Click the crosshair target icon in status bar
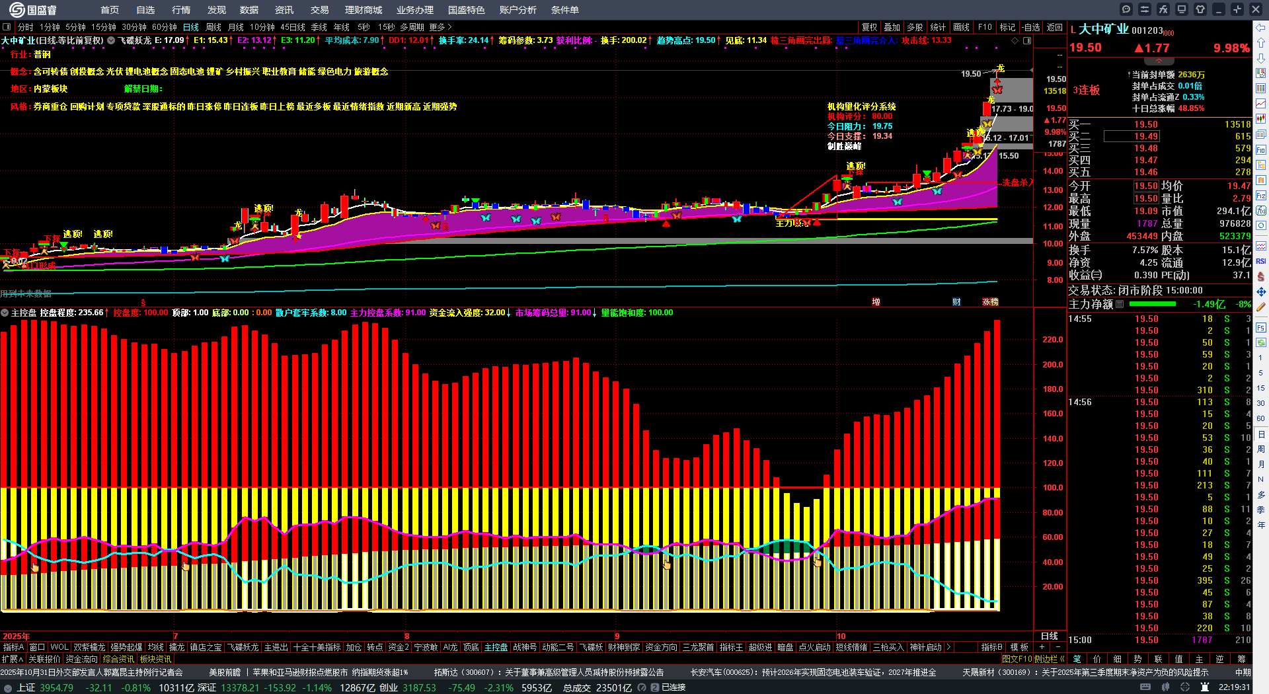This screenshot has height=694, width=1269. tap(1186, 687)
